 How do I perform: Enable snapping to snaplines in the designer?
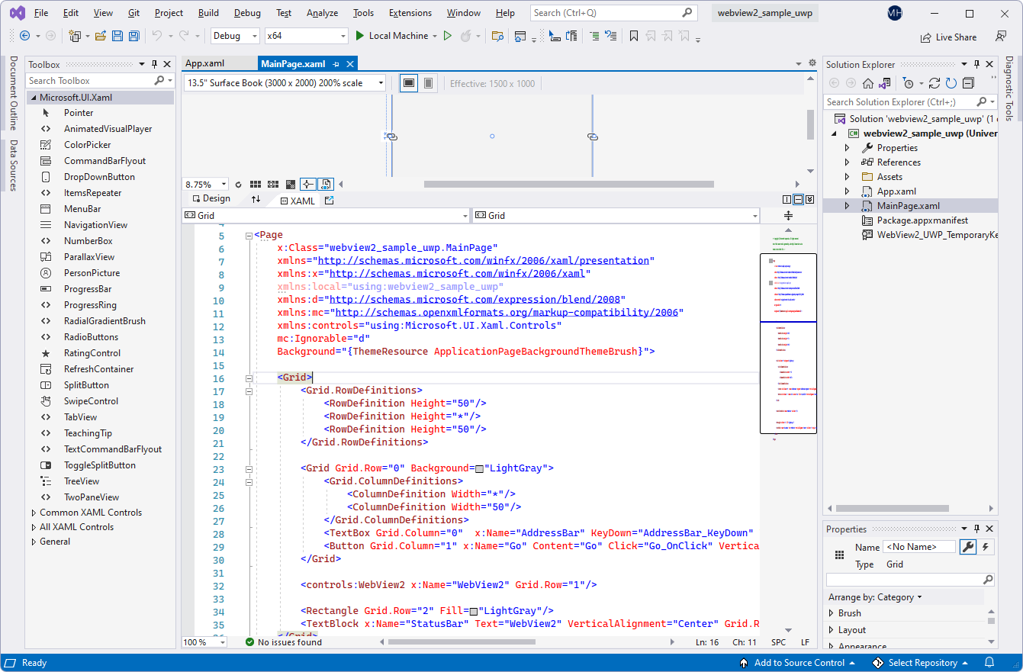point(307,184)
